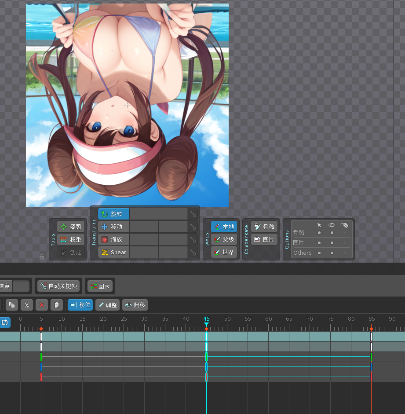
Task: Jump to frame 60 on timeline ruler
Action: [x=269, y=319]
